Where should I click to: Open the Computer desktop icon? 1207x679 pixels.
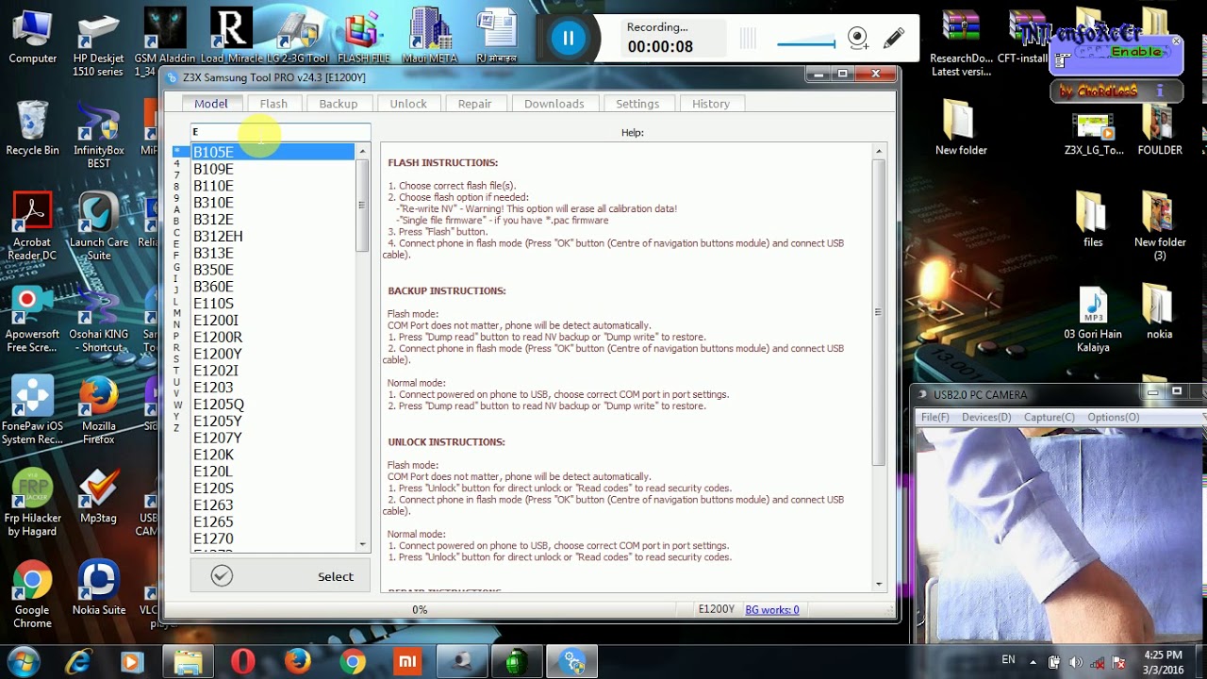pyautogui.click(x=33, y=38)
